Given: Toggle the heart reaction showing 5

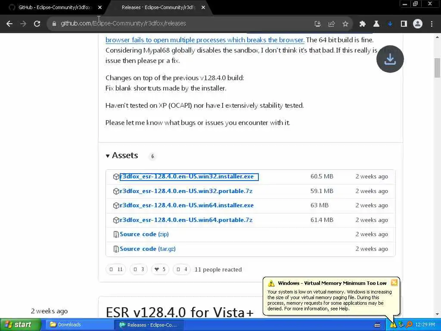Looking at the screenshot, I should (160, 269).
